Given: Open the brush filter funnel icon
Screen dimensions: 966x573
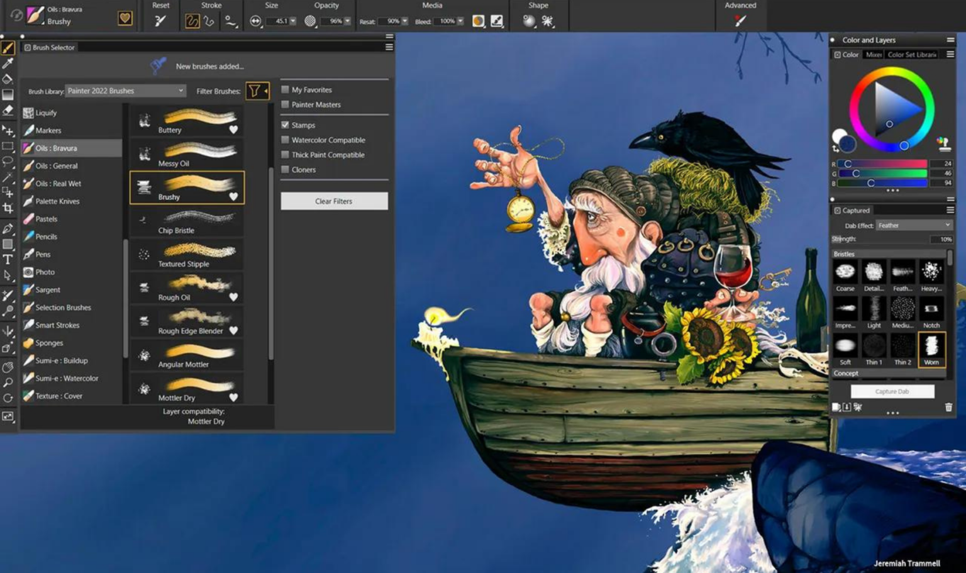Looking at the screenshot, I should click(x=255, y=91).
